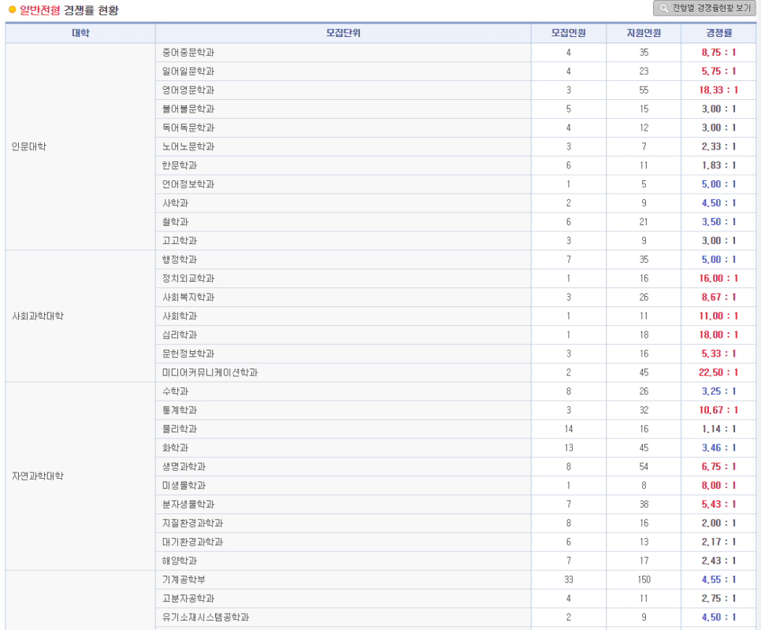The image size is (761, 630).
Task: Click the 150 applicants value for 기계공학부
Action: pyautogui.click(x=644, y=580)
